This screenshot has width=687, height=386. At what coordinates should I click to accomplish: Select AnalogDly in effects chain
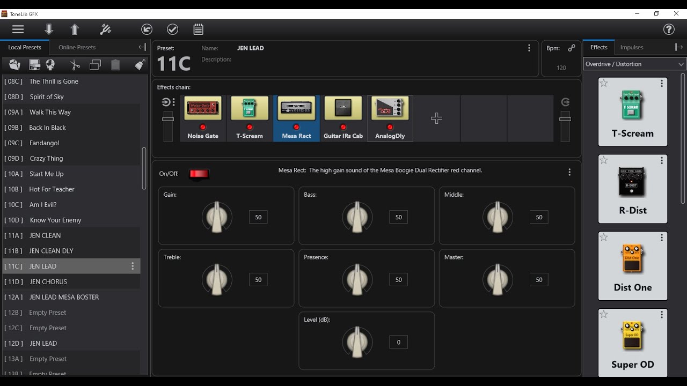[390, 118]
